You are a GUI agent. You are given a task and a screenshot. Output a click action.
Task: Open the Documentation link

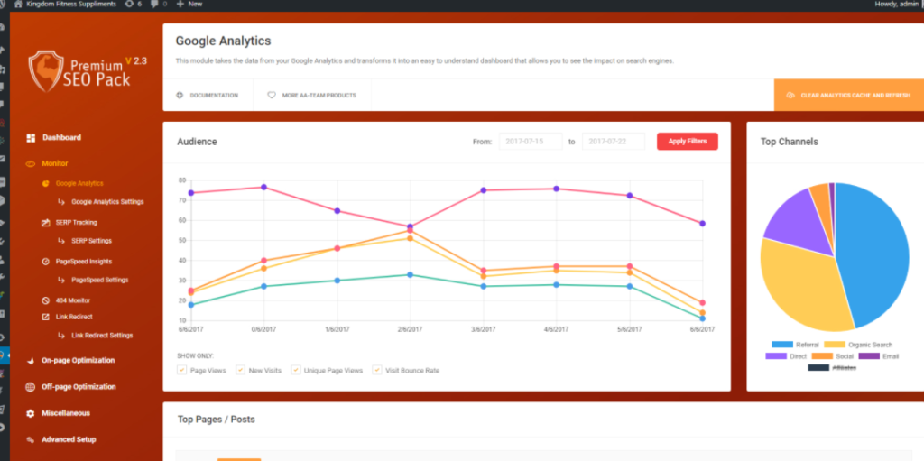tap(214, 95)
